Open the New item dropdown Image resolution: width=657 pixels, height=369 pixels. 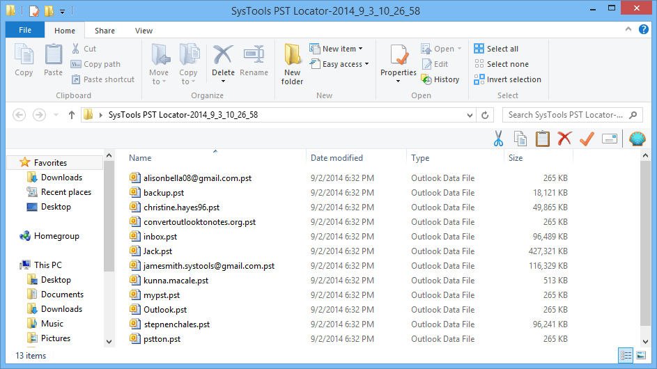click(x=360, y=49)
